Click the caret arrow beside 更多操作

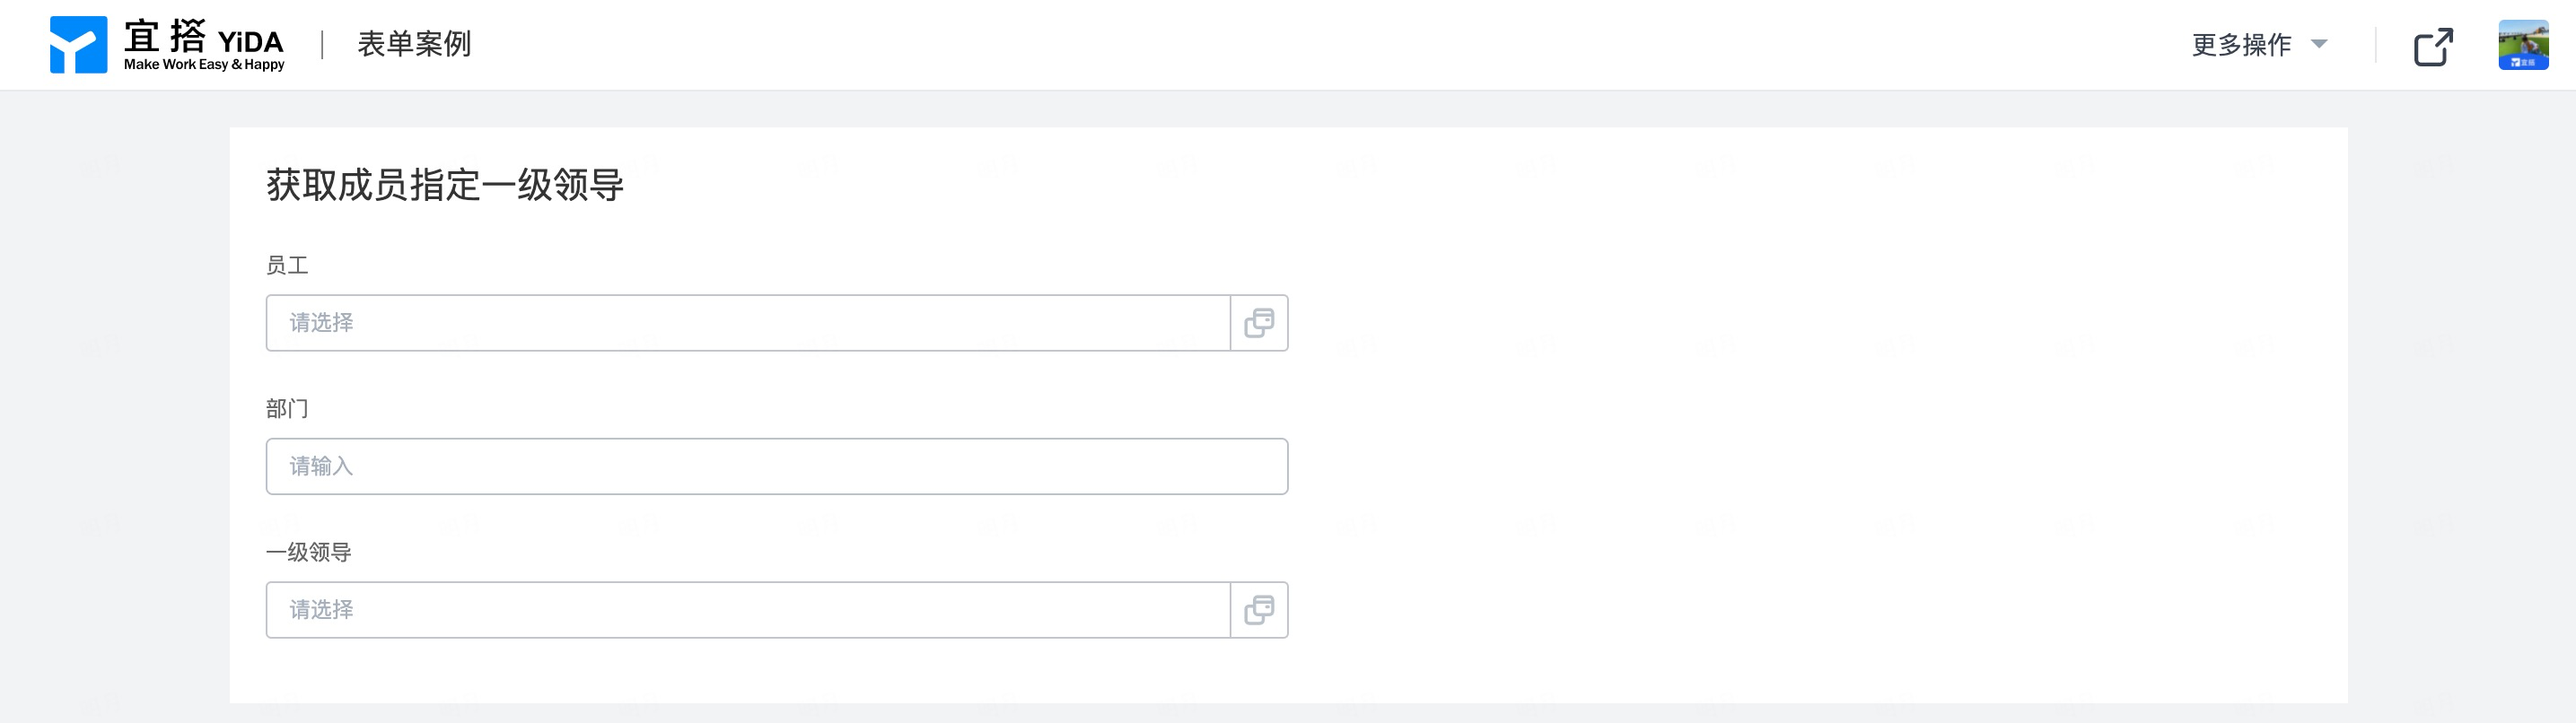coord(2319,44)
